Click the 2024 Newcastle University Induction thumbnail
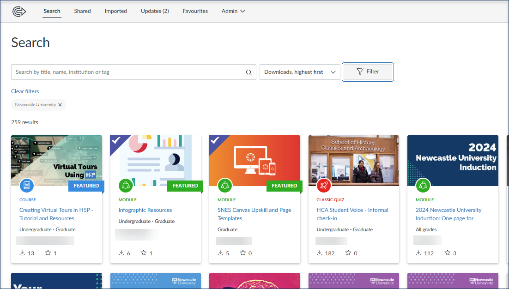Screen dimensions: 509x289 [453, 161]
